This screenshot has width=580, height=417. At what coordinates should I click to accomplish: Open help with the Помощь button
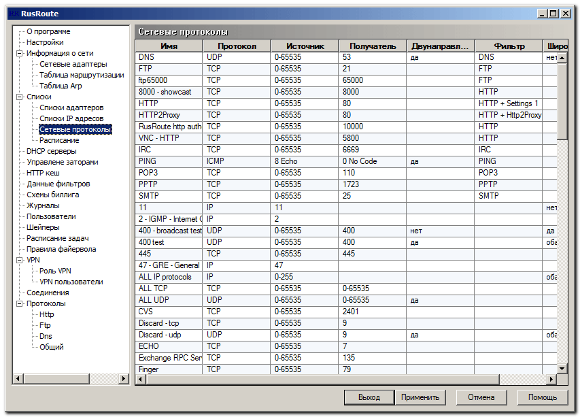coord(543,397)
